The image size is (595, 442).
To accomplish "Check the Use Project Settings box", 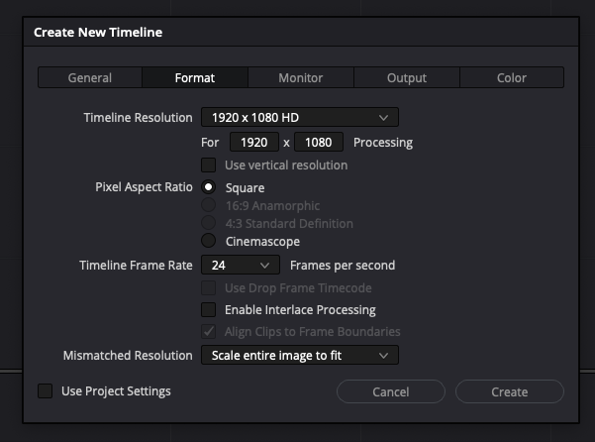I will 45,391.
